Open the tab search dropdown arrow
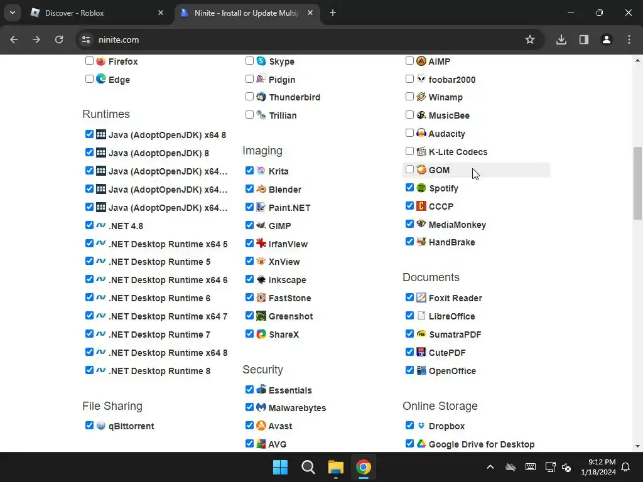 point(13,13)
